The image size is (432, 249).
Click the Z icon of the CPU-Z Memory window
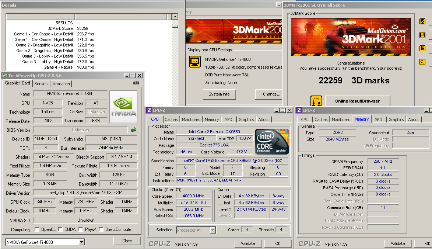[x=299, y=110]
